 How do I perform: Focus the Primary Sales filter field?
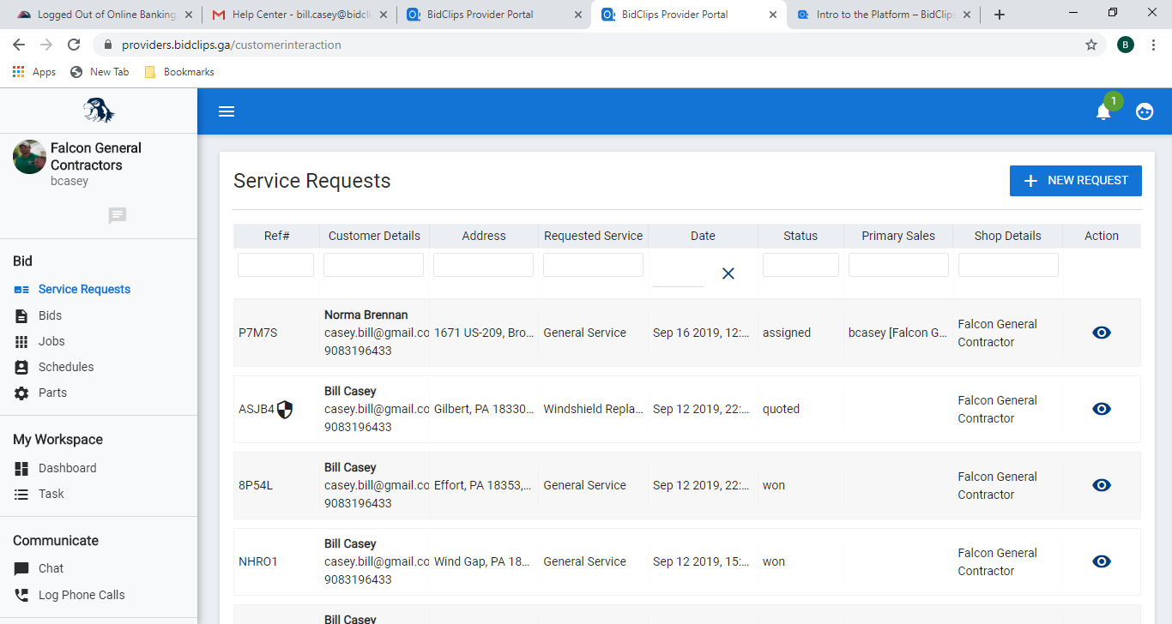point(898,265)
